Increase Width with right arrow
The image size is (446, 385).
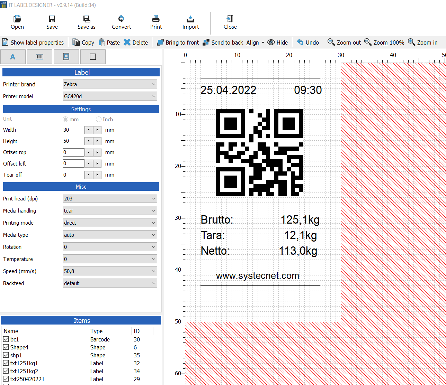[97, 130]
